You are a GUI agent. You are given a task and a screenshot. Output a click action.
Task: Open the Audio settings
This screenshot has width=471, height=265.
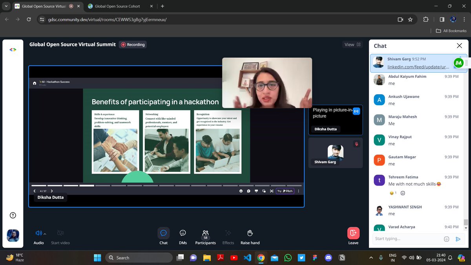point(38,236)
